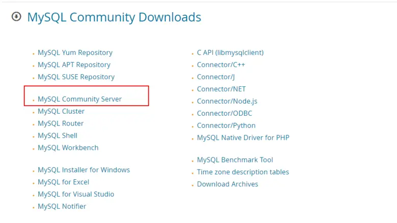This screenshot has width=397, height=223.
Task: Select MySQL Community Server link
Action: tap(80, 99)
